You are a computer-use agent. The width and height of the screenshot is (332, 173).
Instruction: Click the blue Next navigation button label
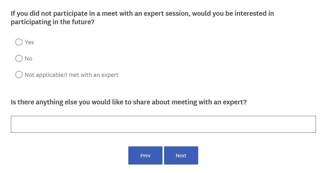(x=181, y=155)
